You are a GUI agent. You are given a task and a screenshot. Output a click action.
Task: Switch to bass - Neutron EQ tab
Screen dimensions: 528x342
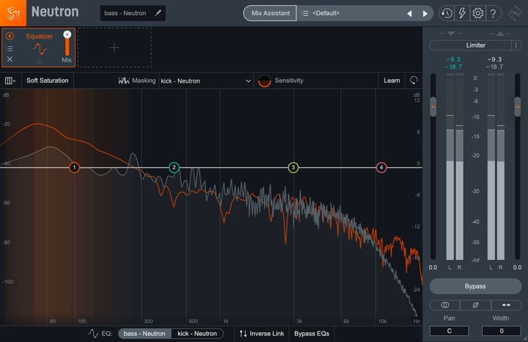tap(145, 334)
